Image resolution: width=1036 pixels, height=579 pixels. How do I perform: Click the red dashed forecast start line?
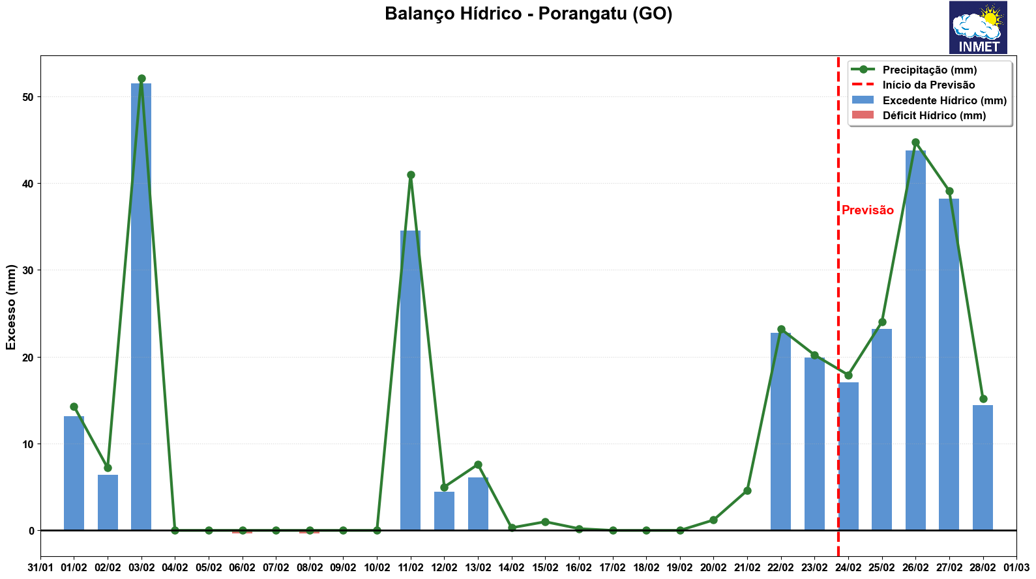coord(838,293)
